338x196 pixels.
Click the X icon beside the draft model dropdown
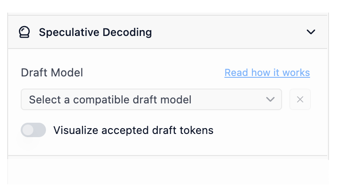pyautogui.click(x=300, y=99)
